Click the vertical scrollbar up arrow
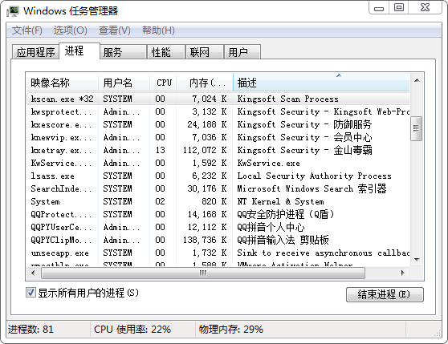Screen dimensions: 448x344 417,80
